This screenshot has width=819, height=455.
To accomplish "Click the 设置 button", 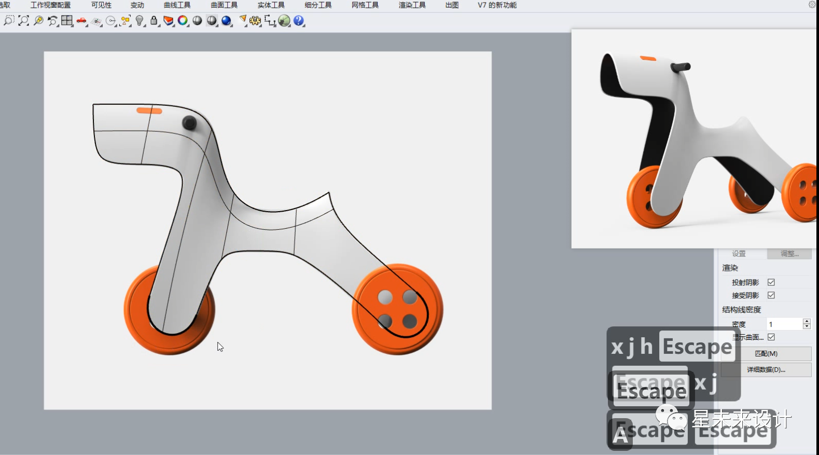I will pos(739,254).
